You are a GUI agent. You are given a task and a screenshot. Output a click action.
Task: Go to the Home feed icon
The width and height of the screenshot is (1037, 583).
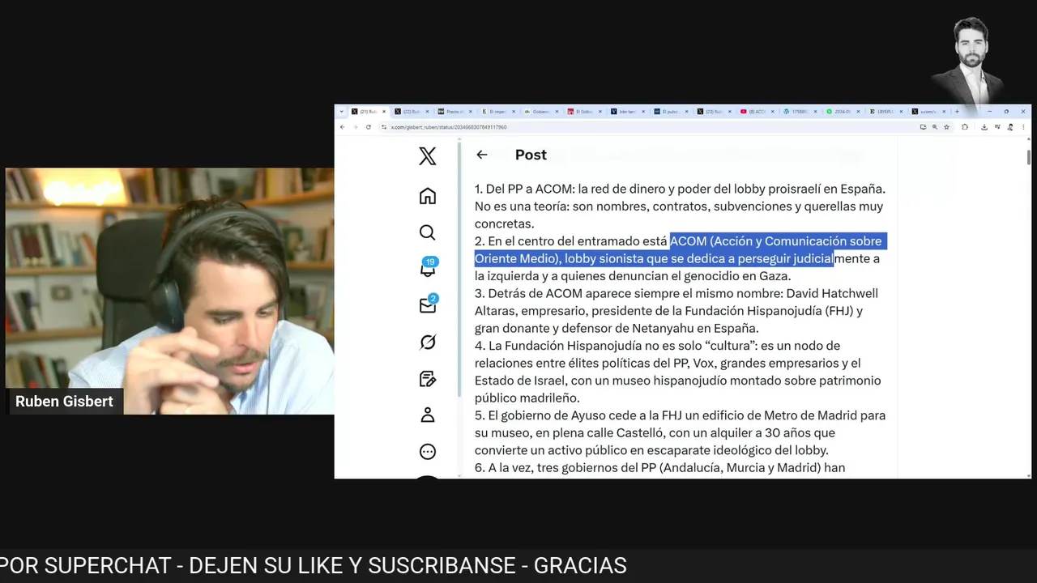[428, 196]
